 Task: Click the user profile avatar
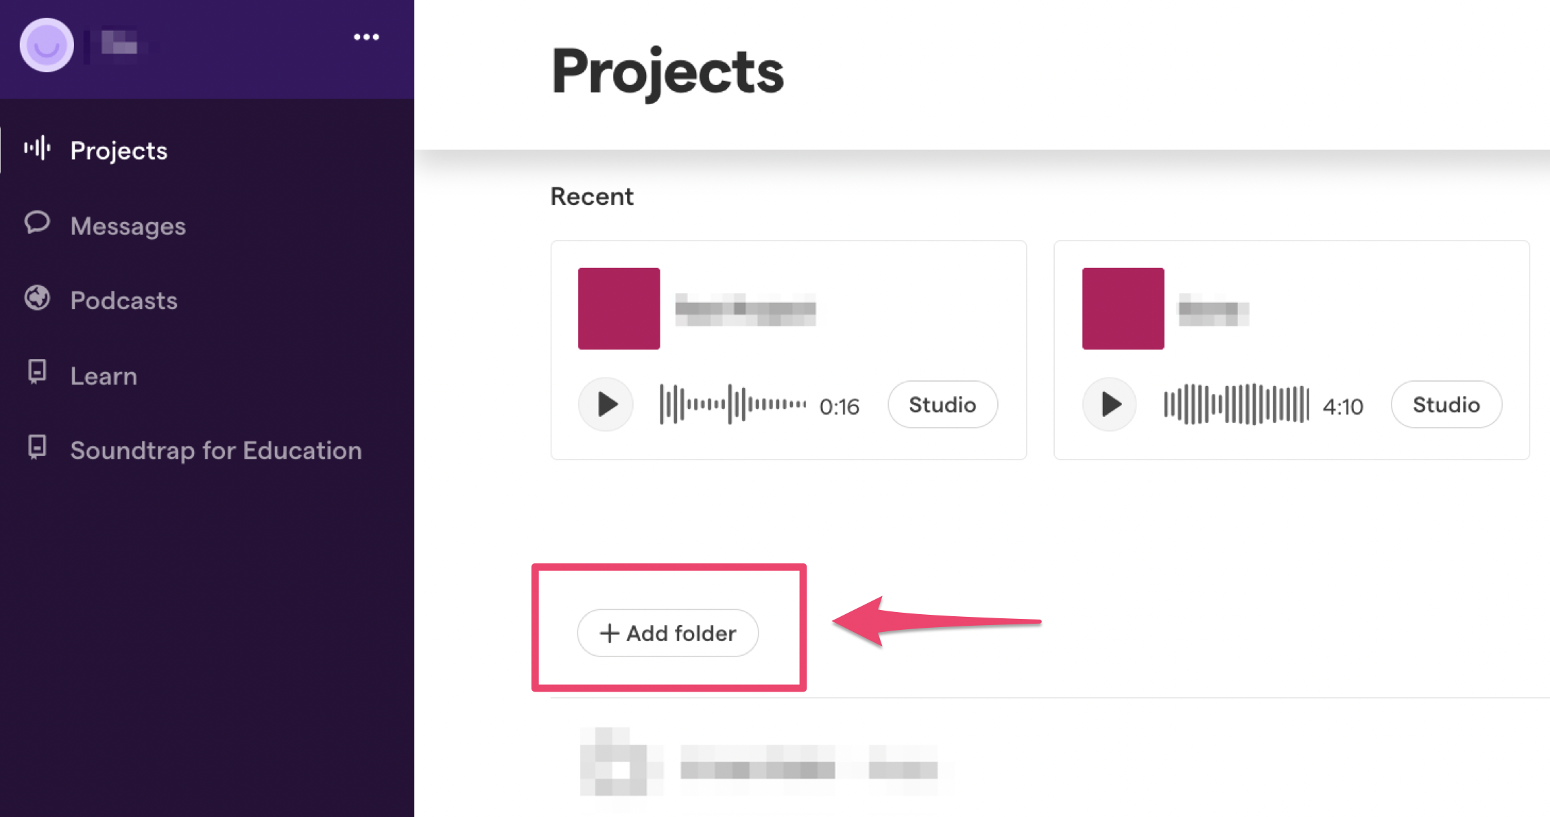47,45
